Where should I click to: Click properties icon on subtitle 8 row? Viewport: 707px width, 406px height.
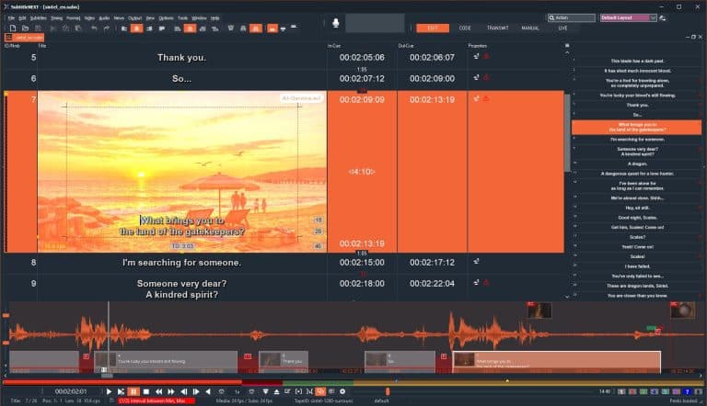476,261
